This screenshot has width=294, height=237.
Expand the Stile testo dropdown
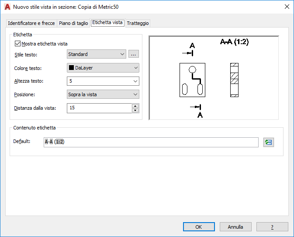tap(122, 54)
